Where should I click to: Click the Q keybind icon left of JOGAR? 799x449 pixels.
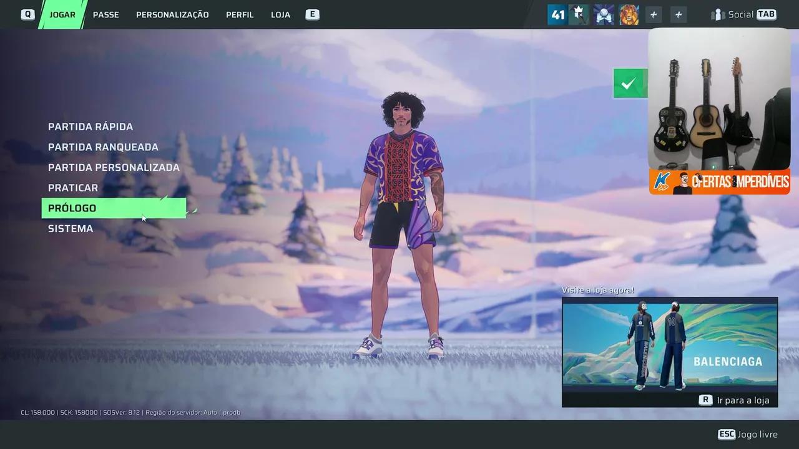(x=27, y=14)
